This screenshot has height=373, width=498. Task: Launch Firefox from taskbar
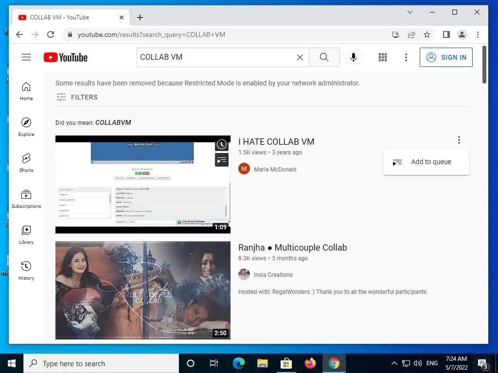pos(310,363)
